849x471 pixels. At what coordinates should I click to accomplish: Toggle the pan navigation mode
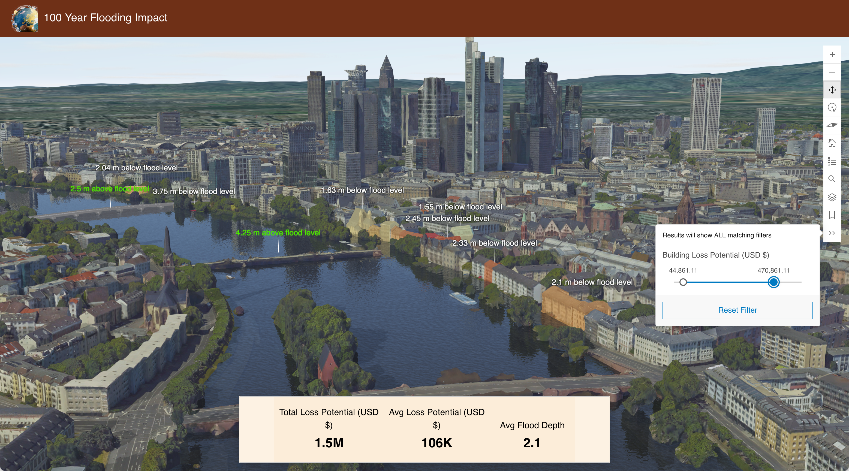coord(832,90)
